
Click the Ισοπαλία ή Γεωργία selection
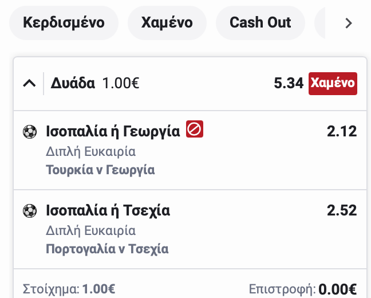113,131
